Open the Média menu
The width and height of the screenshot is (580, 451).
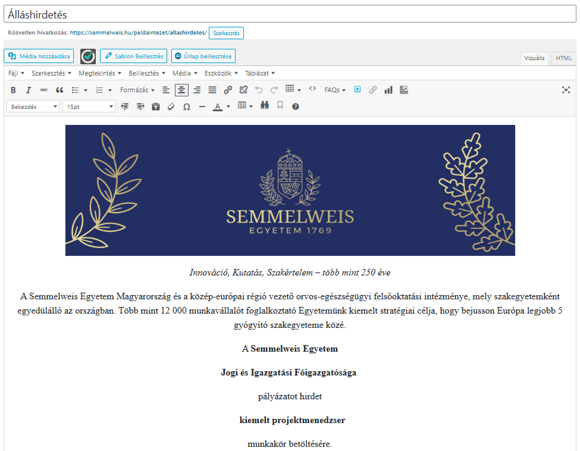point(185,73)
